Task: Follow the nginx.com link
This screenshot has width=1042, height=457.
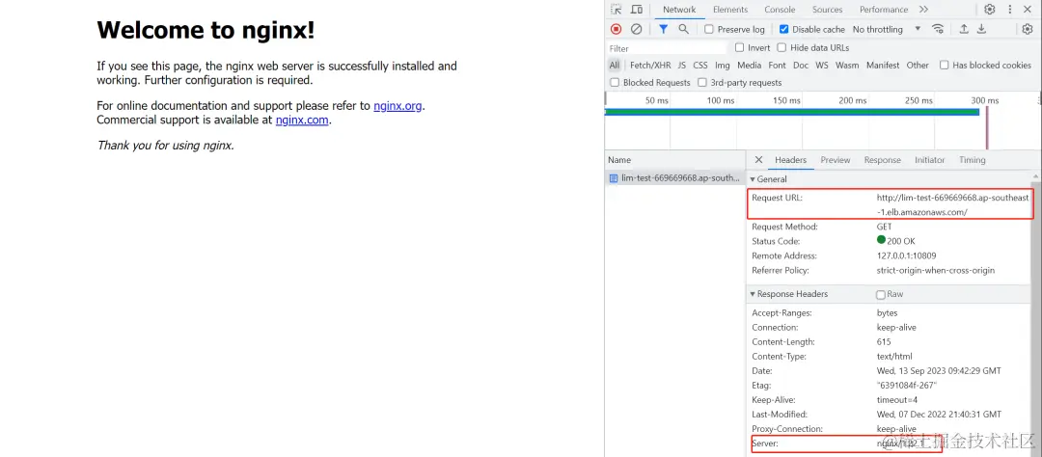Action: [x=302, y=121]
